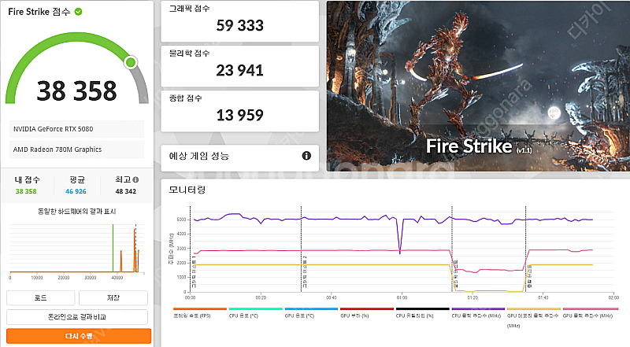
Task: Toggle the purple CPU 클럭 주파수 legend
Action: click(x=478, y=312)
